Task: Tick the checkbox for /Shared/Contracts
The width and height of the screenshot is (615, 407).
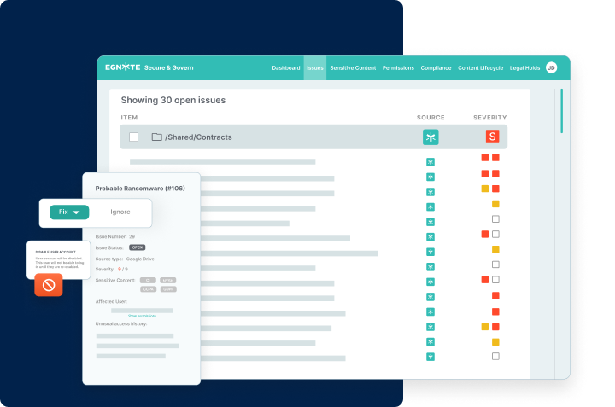Action: pyautogui.click(x=134, y=137)
